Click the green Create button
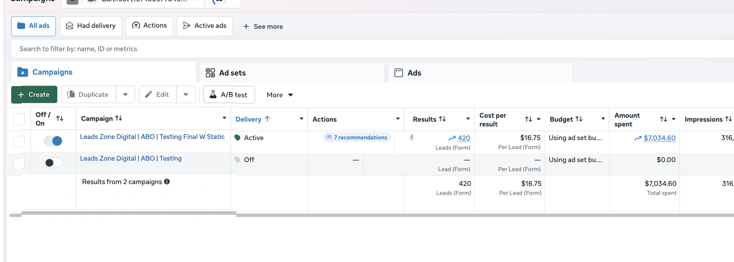This screenshot has height=262, width=734. [x=34, y=95]
